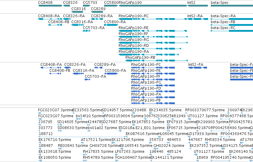Click the CG8289 gene label

point(98,9)
